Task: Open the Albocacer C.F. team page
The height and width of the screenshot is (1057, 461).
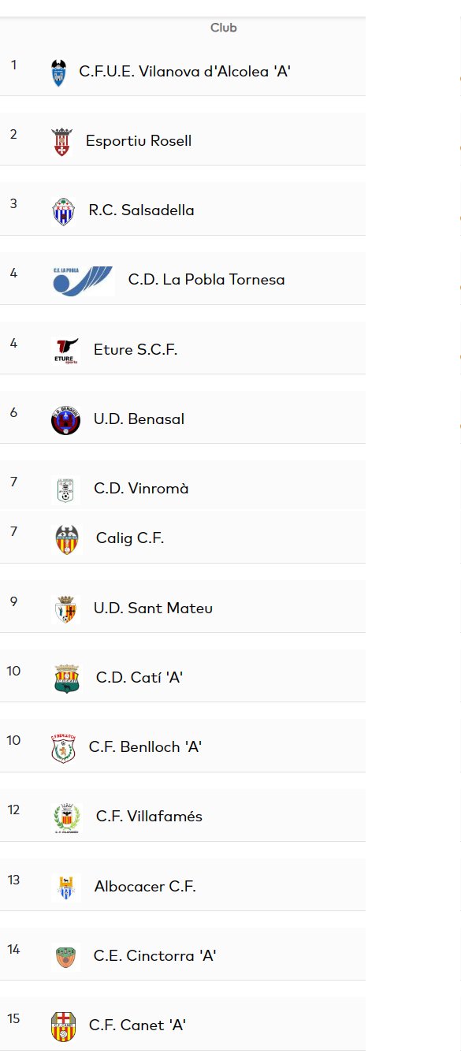Action: coord(145,887)
